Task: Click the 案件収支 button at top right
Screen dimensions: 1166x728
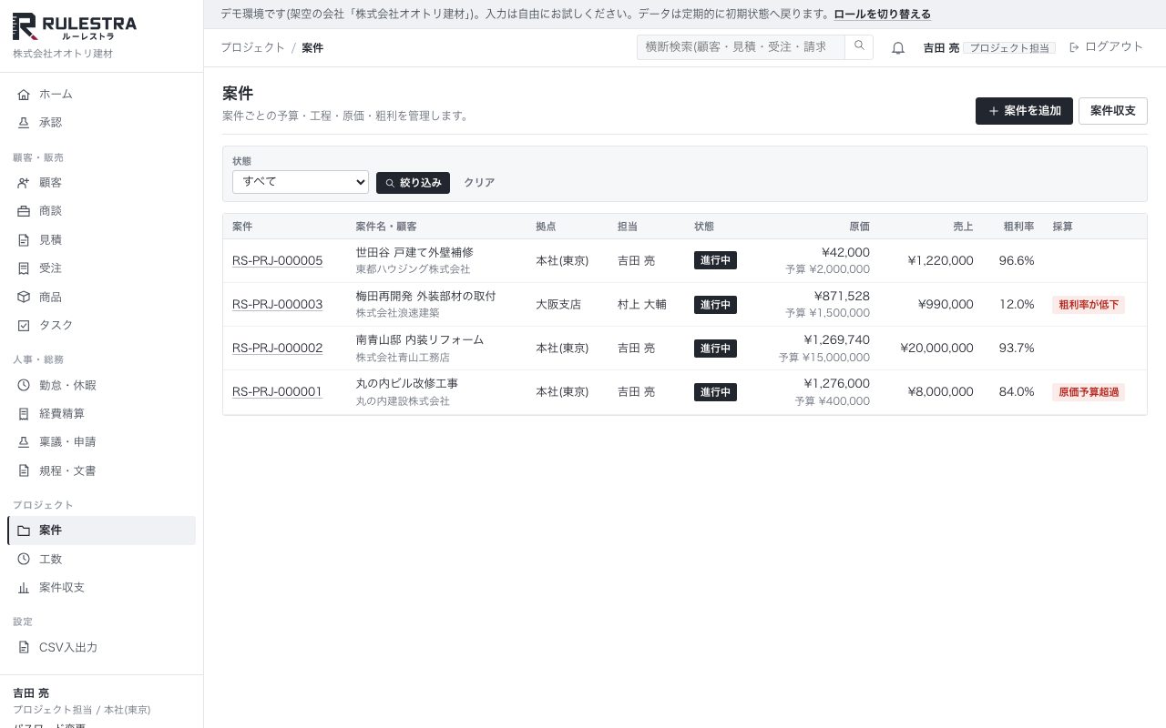Action: click(1113, 111)
